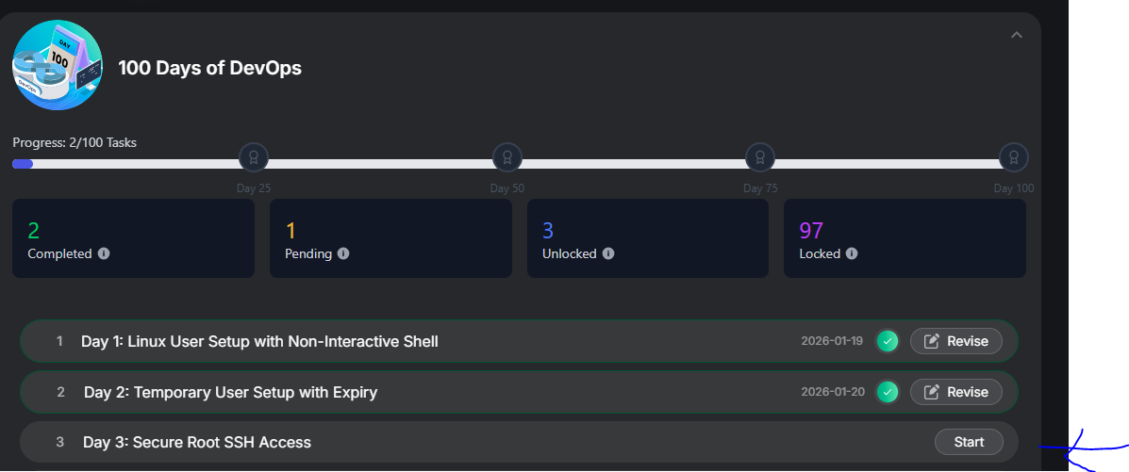Open Day 3: Secure Root SSH Access title
The width and height of the screenshot is (1129, 472).
click(x=197, y=442)
